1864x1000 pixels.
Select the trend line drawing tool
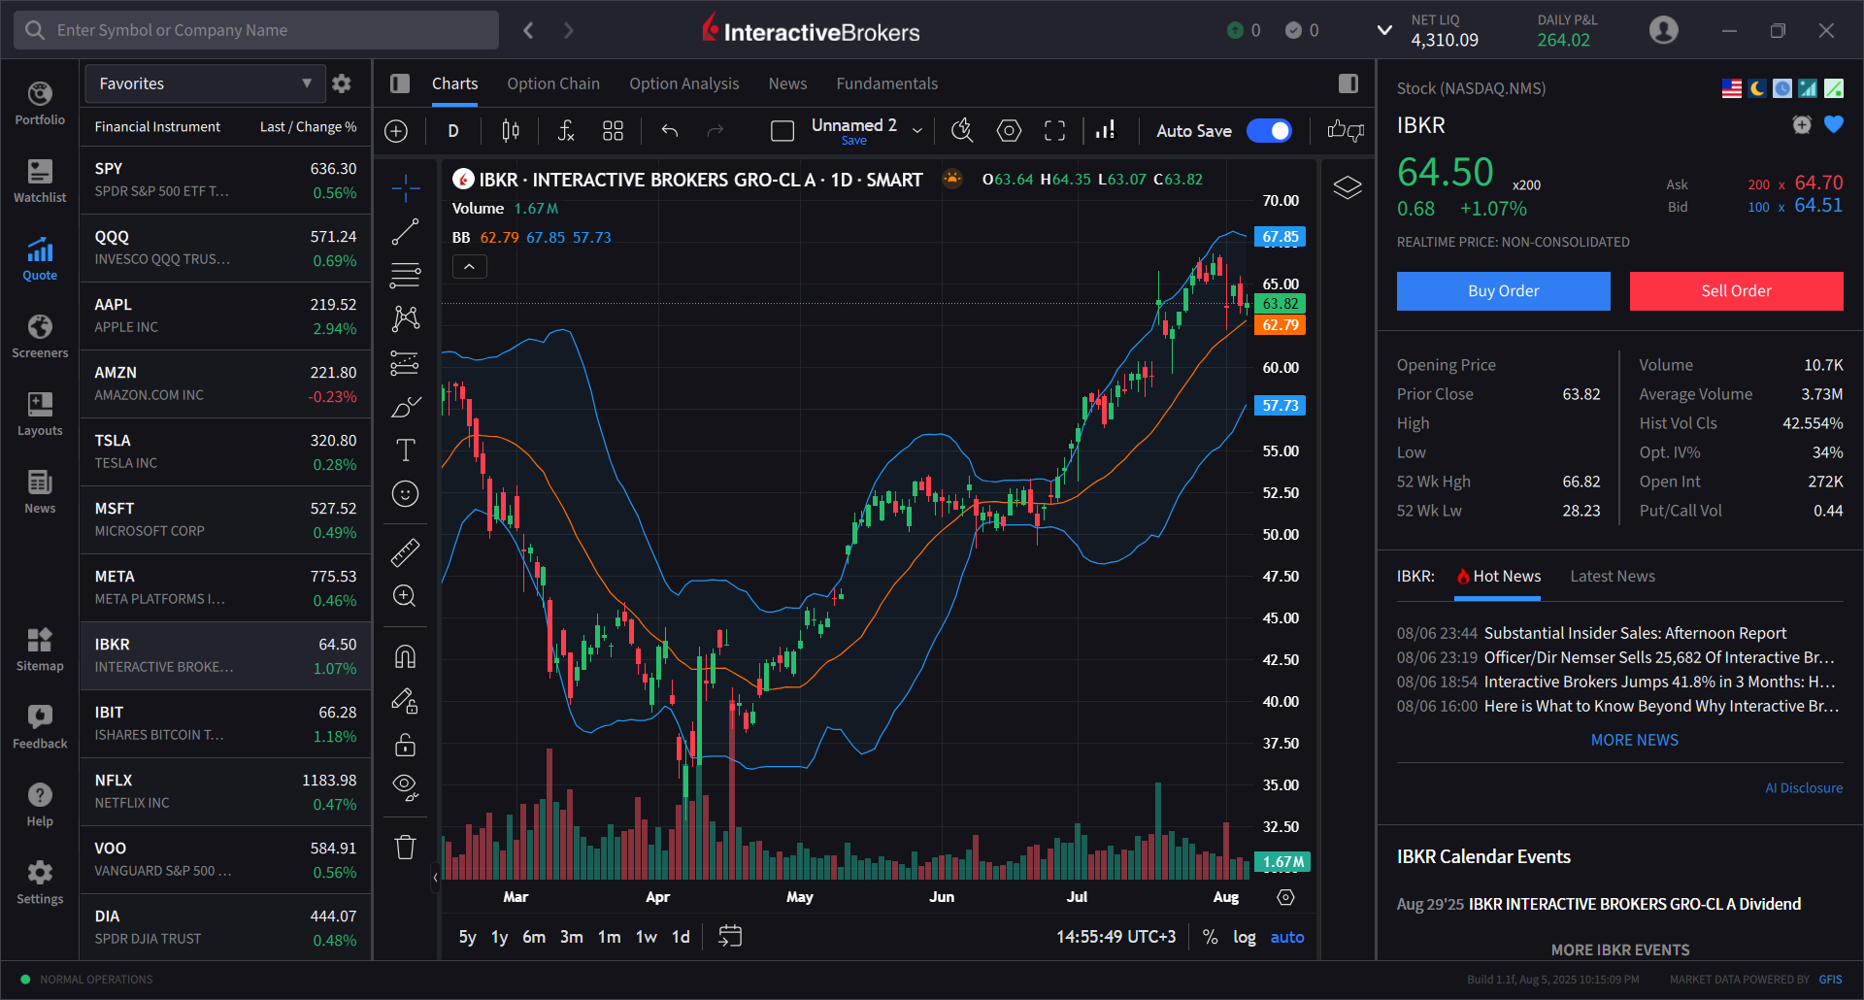click(x=406, y=231)
